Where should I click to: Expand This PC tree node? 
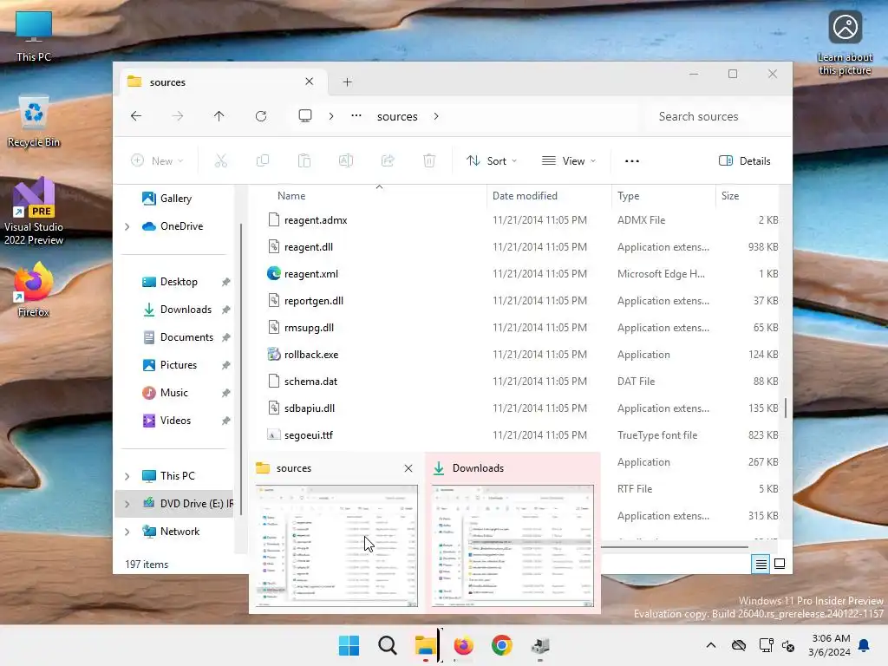pos(127,476)
